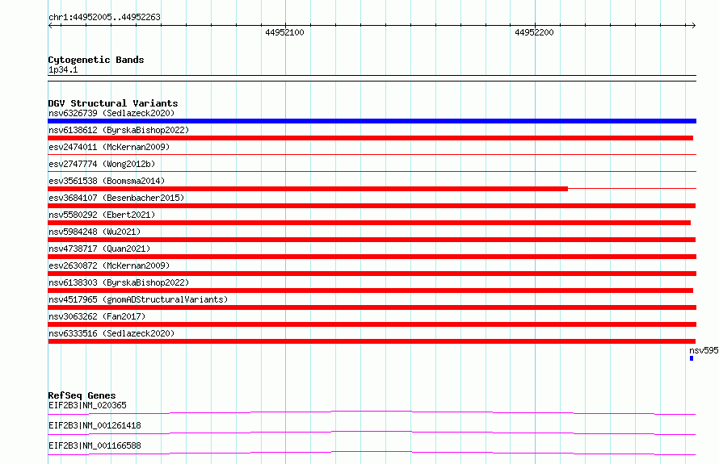Open the nsv6138612 (ByrskaBishop2022) variant label
This screenshot has height=464, width=719.
(119, 130)
